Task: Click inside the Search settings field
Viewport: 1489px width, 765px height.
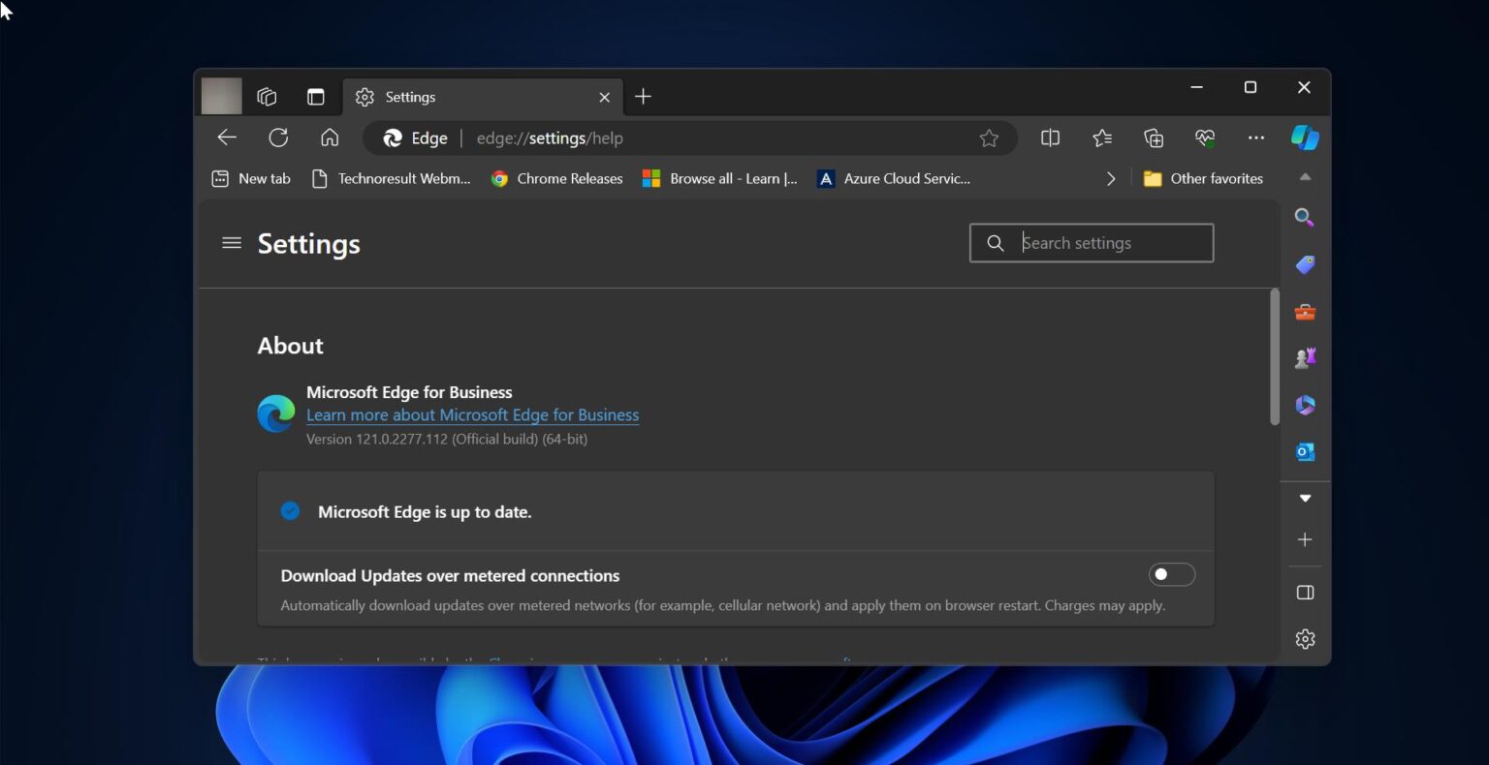Action: tap(1091, 243)
